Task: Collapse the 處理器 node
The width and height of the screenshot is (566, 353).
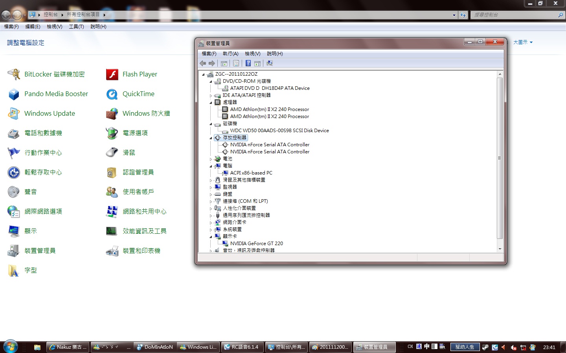Action: pos(211,103)
